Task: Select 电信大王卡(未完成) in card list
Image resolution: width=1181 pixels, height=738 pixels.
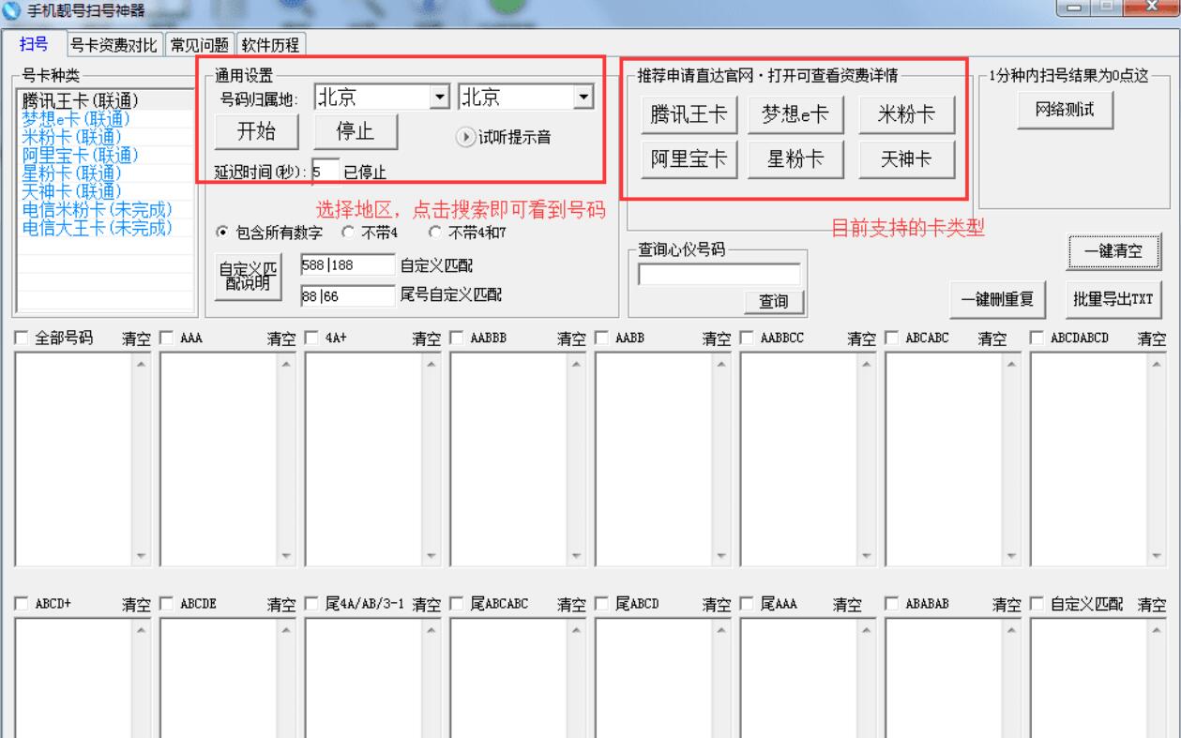Action: click(x=104, y=226)
